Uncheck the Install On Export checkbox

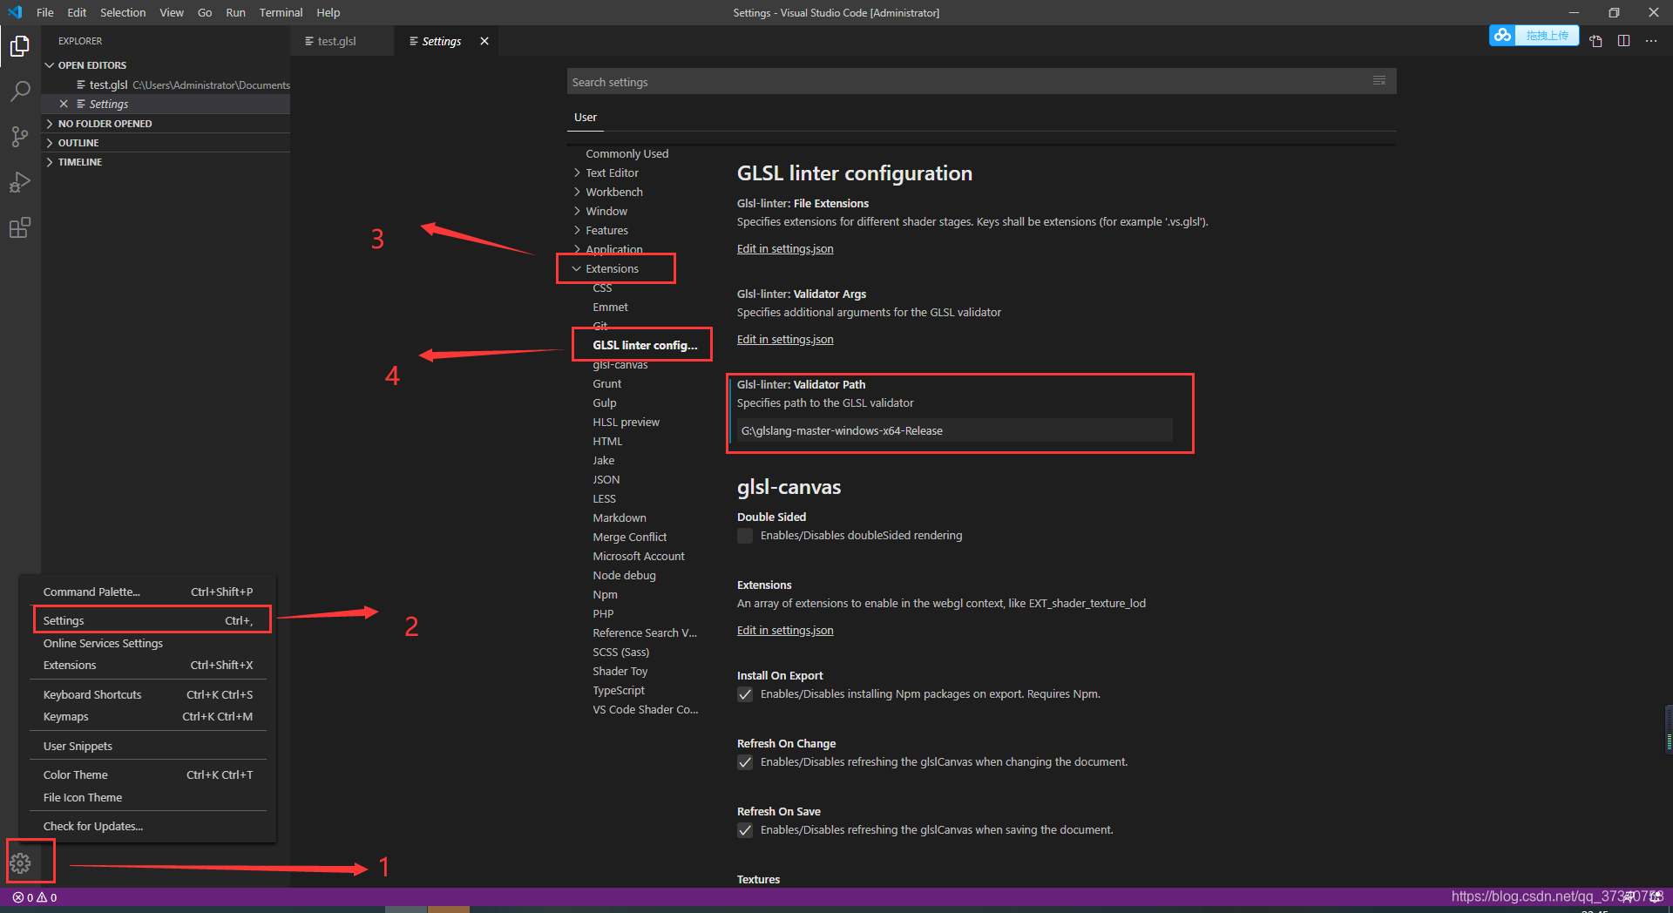pyautogui.click(x=745, y=694)
